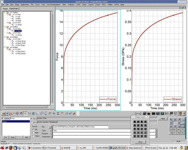Select c2:Eng (Dyna) tree item
This screenshot has width=188, height=150.
(21, 53)
